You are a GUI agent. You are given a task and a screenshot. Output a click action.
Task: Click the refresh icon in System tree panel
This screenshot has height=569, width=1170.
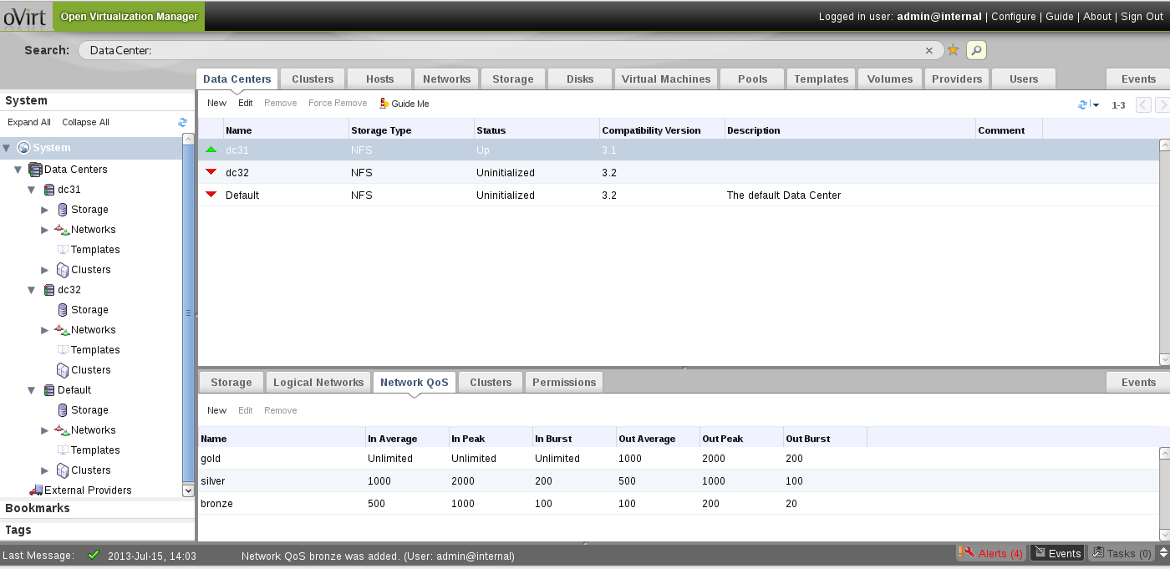[x=183, y=122]
